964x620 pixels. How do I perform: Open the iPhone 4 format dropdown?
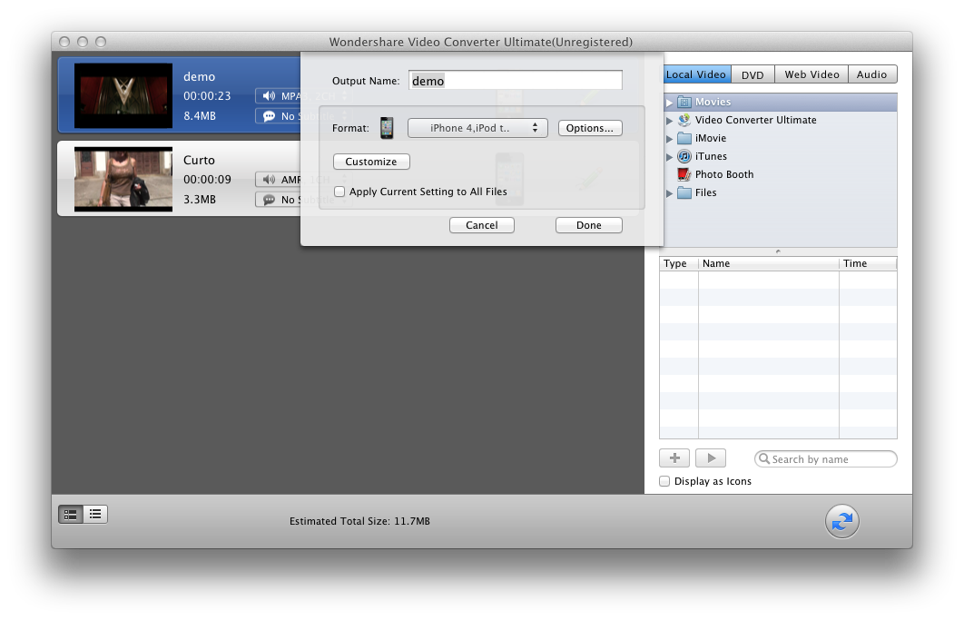477,128
